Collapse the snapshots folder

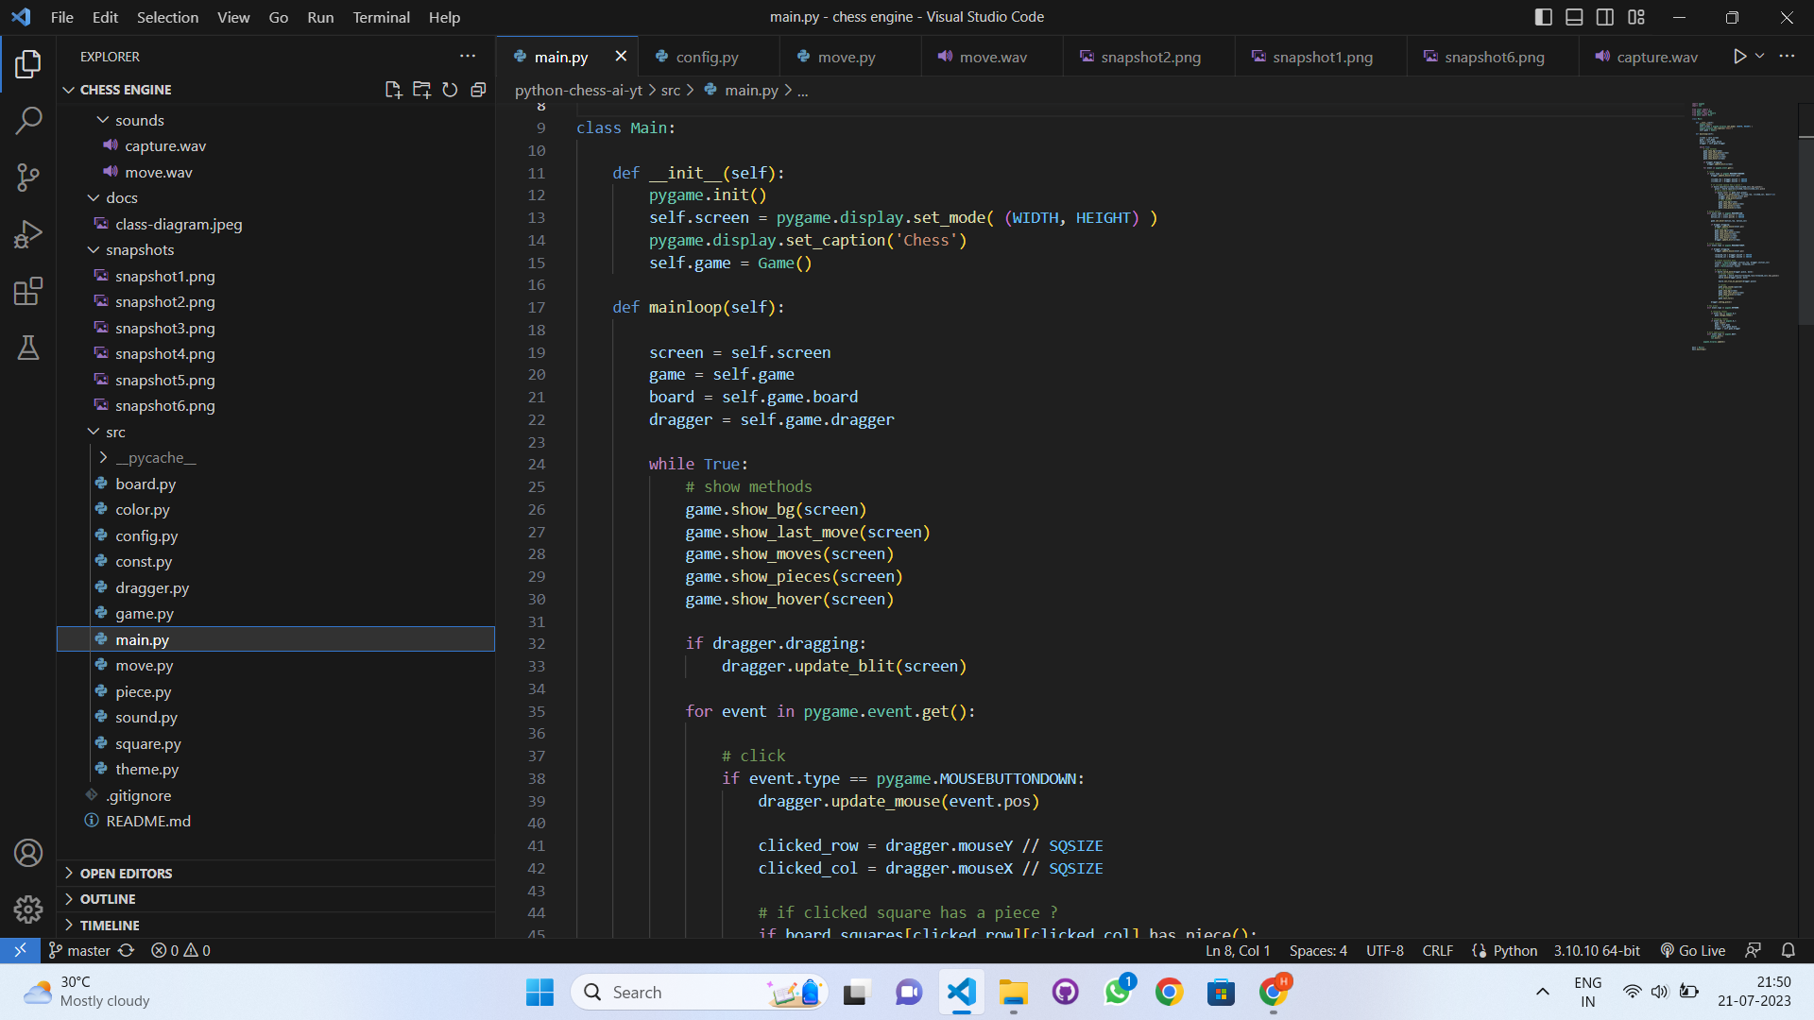140,249
